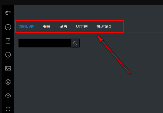Image resolution: width=163 pixels, height=113 pixels.
Task: Open bookmarks from the sidebar bookmark icon
Action: 8,41
